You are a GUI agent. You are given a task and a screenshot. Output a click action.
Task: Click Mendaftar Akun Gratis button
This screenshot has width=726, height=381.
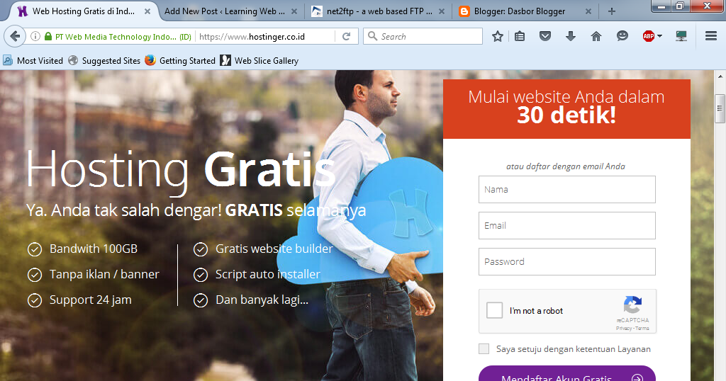(566, 374)
